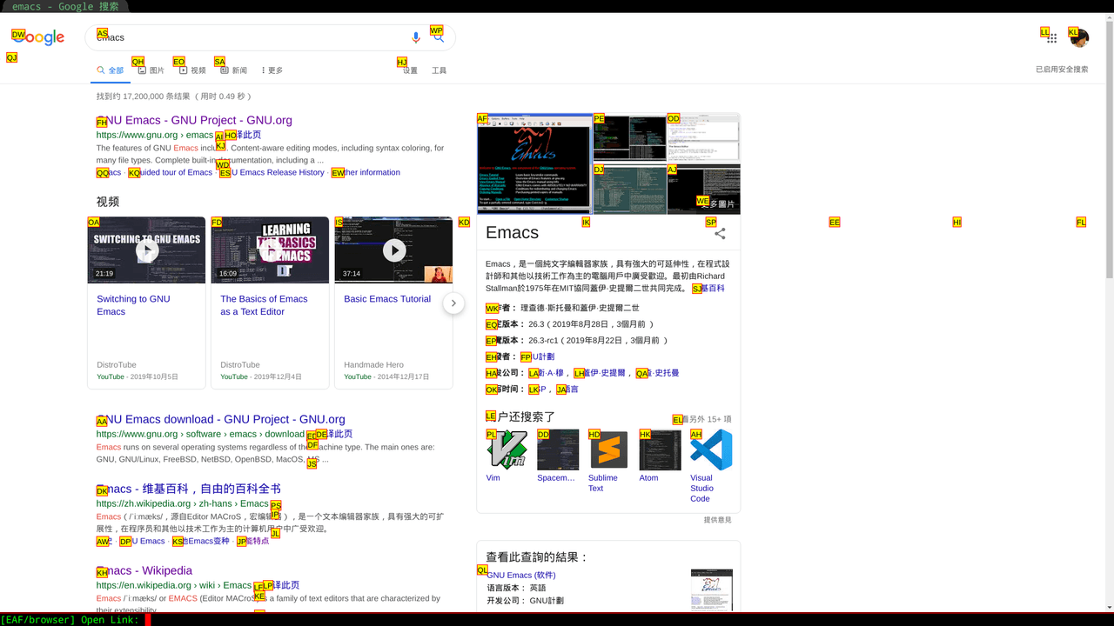Open the 蓋伊·史提爾 link
Image resolution: width=1114 pixels, height=626 pixels.
600,373
